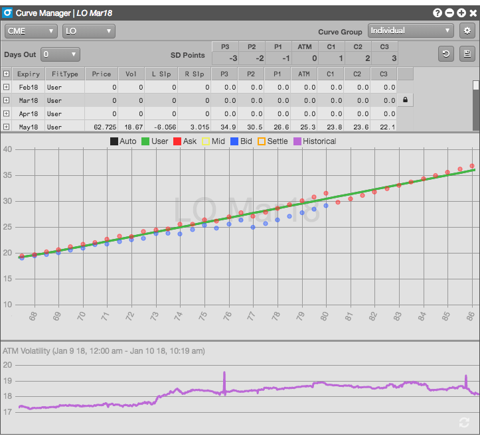Expand the Mar18 expiry row
This screenshot has height=440, width=480.
pos(6,100)
